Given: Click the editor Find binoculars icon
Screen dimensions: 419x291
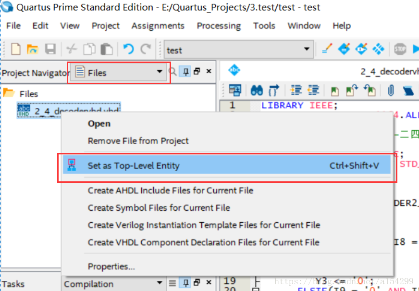Looking at the screenshot, I should pyautogui.click(x=257, y=90).
